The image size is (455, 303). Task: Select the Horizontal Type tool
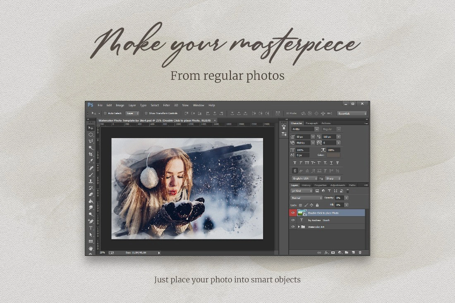(x=91, y=228)
